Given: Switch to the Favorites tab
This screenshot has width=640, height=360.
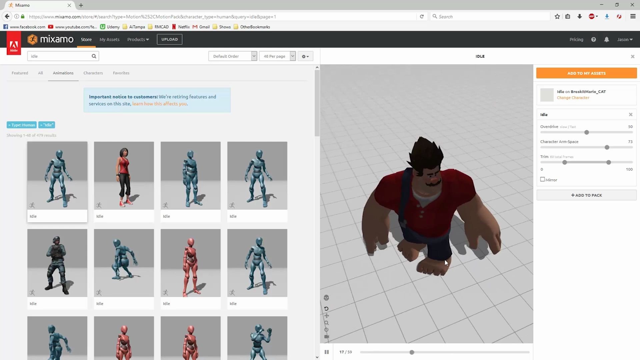Looking at the screenshot, I should pos(121,73).
